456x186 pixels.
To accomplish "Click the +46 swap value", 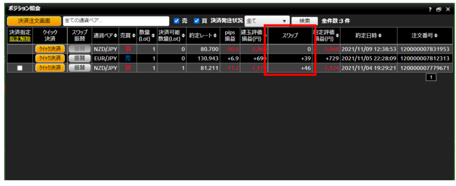I will (306, 68).
